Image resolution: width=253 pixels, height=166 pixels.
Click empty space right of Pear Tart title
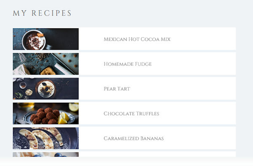click(x=182, y=89)
